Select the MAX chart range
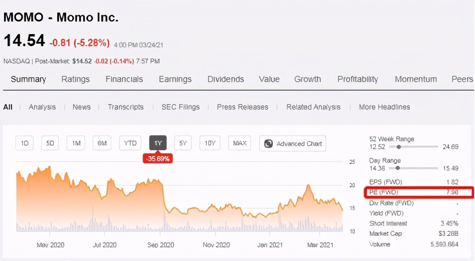This screenshot has width=475, height=261. pos(240,144)
